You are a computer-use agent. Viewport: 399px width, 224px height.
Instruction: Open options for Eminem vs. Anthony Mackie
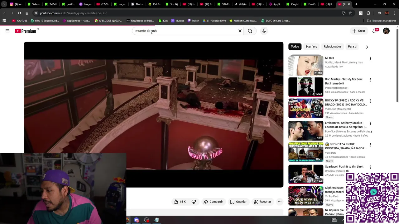point(370,124)
